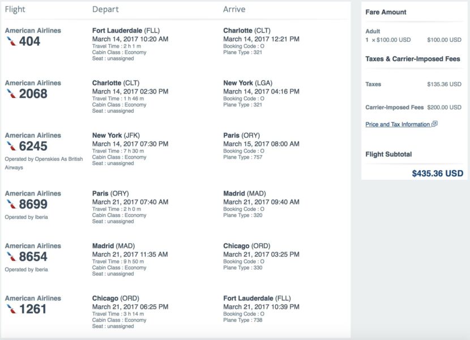Click "Operated by Openskies As British Airways" text
470x340 pixels.
[44, 163]
